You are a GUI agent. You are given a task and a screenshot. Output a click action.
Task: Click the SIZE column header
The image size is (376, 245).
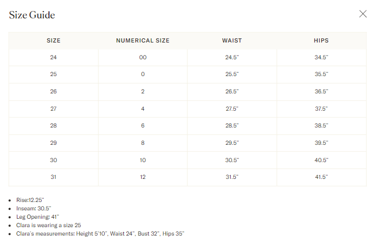(54, 40)
